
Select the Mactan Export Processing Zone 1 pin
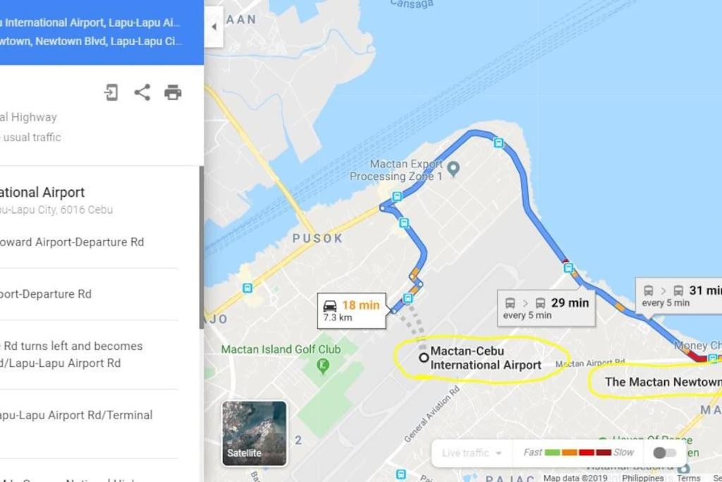pyautogui.click(x=453, y=169)
